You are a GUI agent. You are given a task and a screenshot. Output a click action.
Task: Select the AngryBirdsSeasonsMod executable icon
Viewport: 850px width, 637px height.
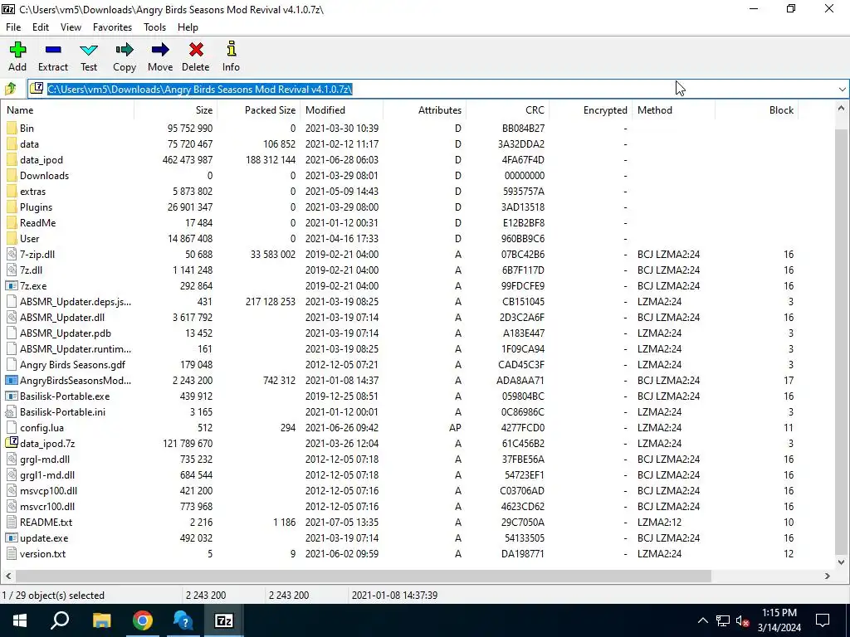tap(12, 380)
